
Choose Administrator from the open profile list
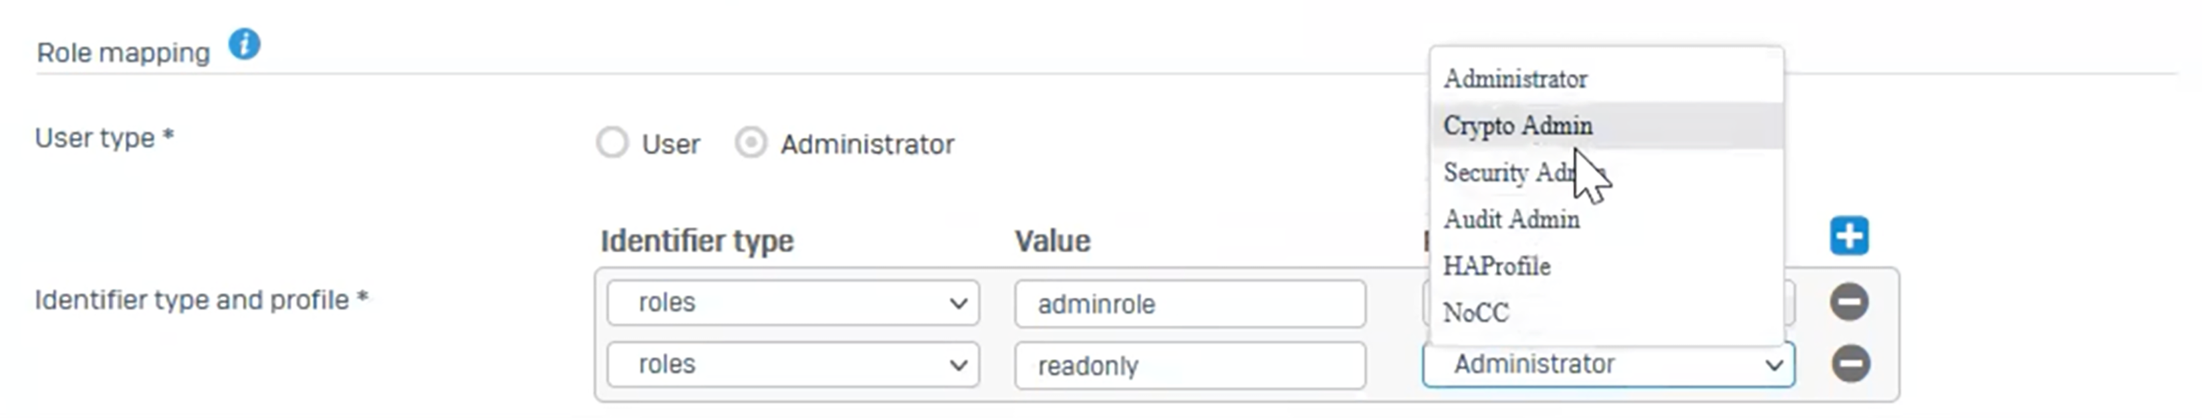(x=1516, y=80)
